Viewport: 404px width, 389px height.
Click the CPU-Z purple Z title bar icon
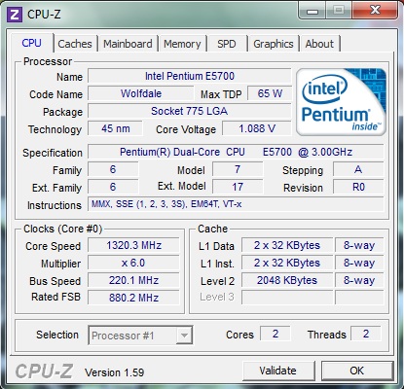pos(15,15)
